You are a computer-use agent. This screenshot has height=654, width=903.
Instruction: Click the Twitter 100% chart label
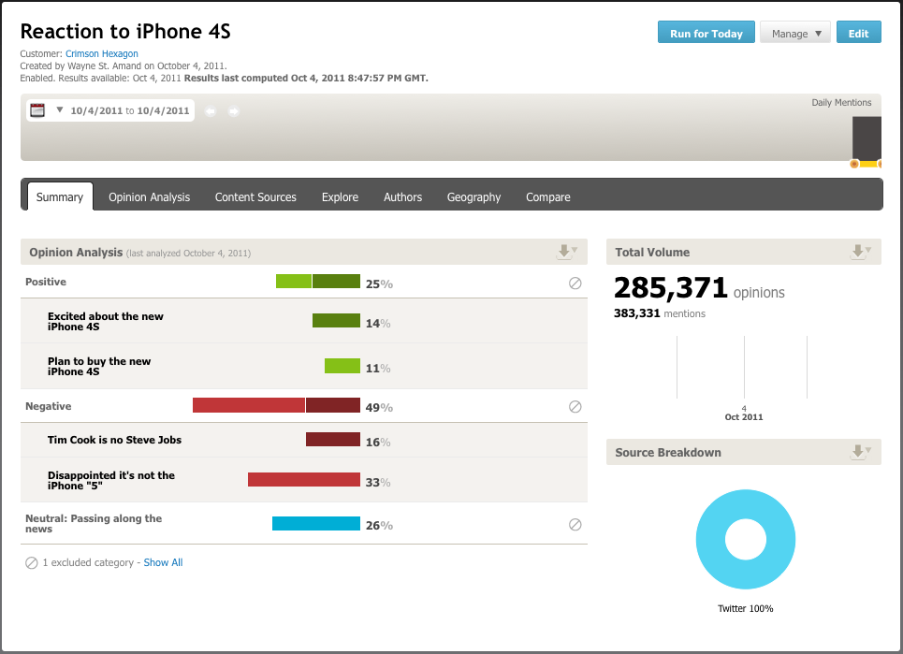(x=745, y=608)
